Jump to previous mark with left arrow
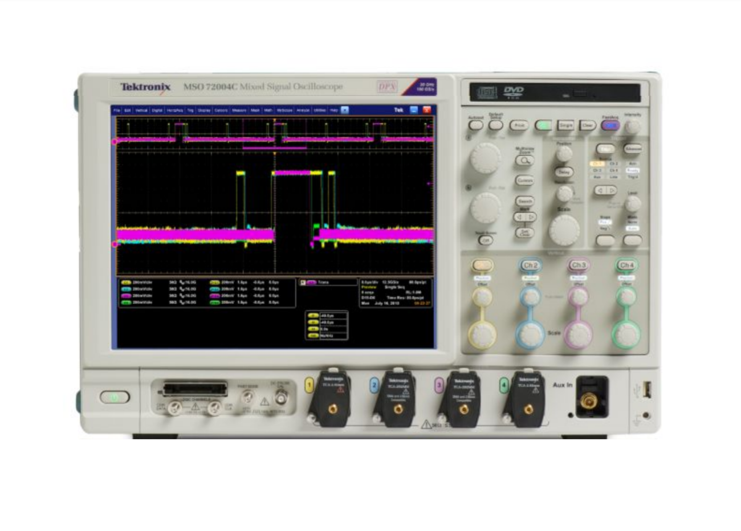This screenshot has width=741, height=531. (519, 217)
